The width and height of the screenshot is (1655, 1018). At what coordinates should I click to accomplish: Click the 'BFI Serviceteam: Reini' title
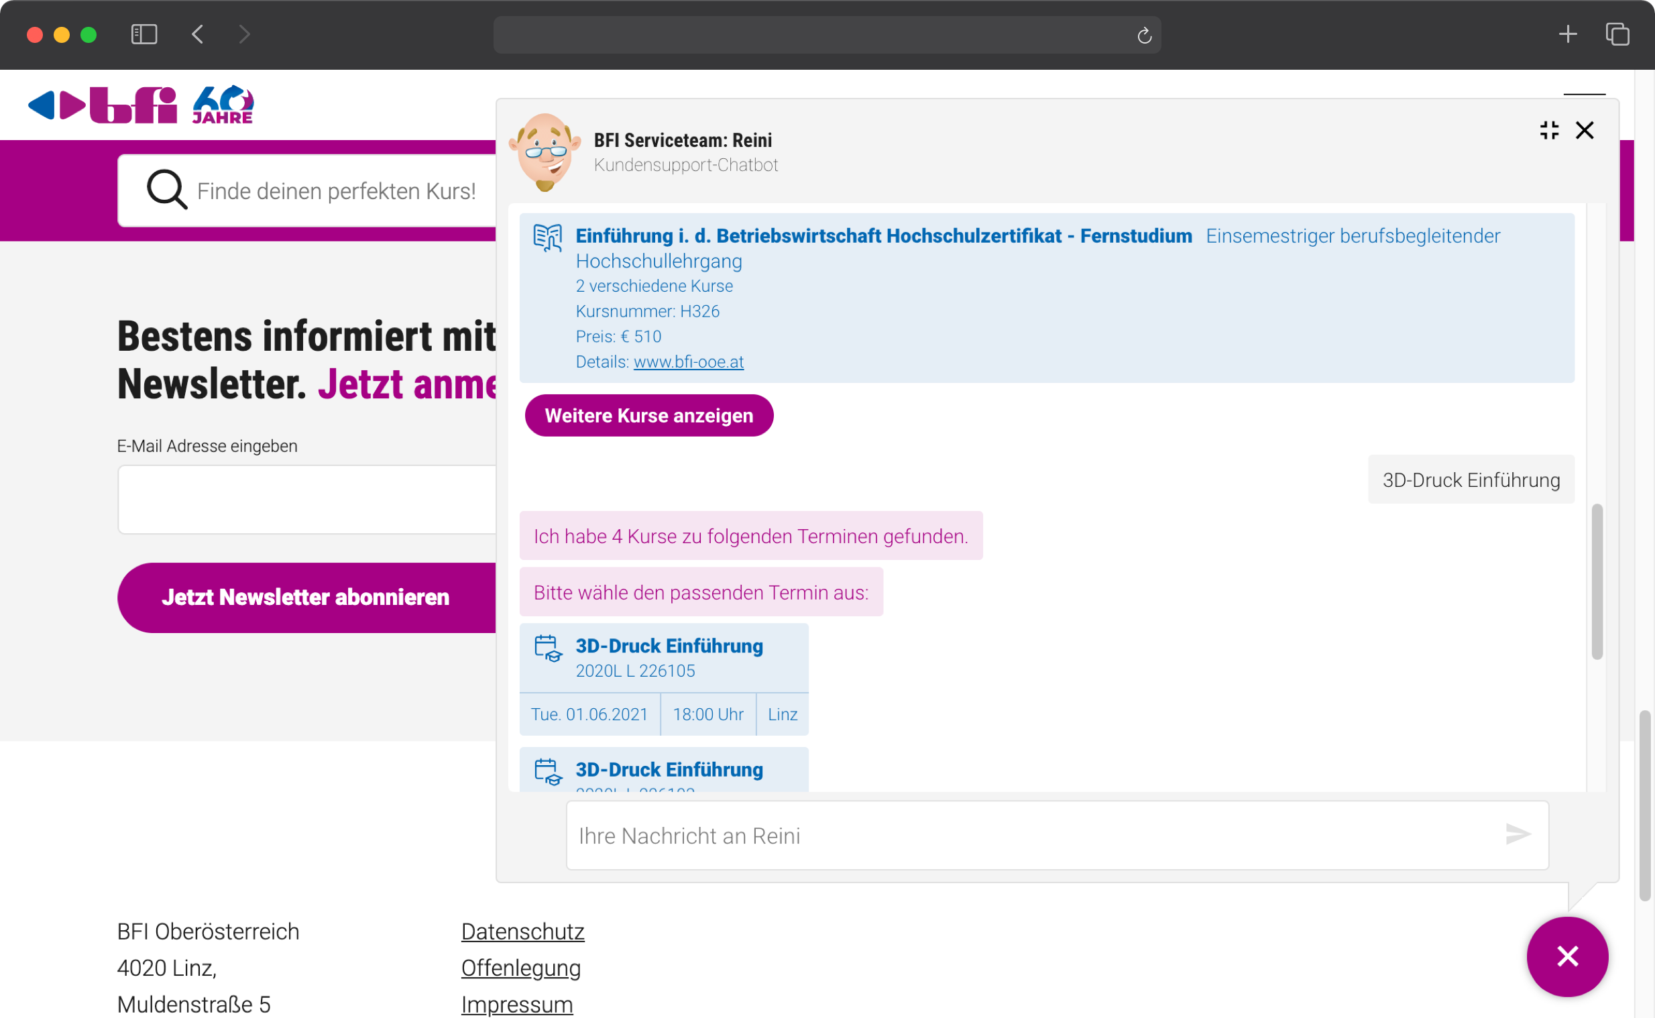(x=683, y=140)
